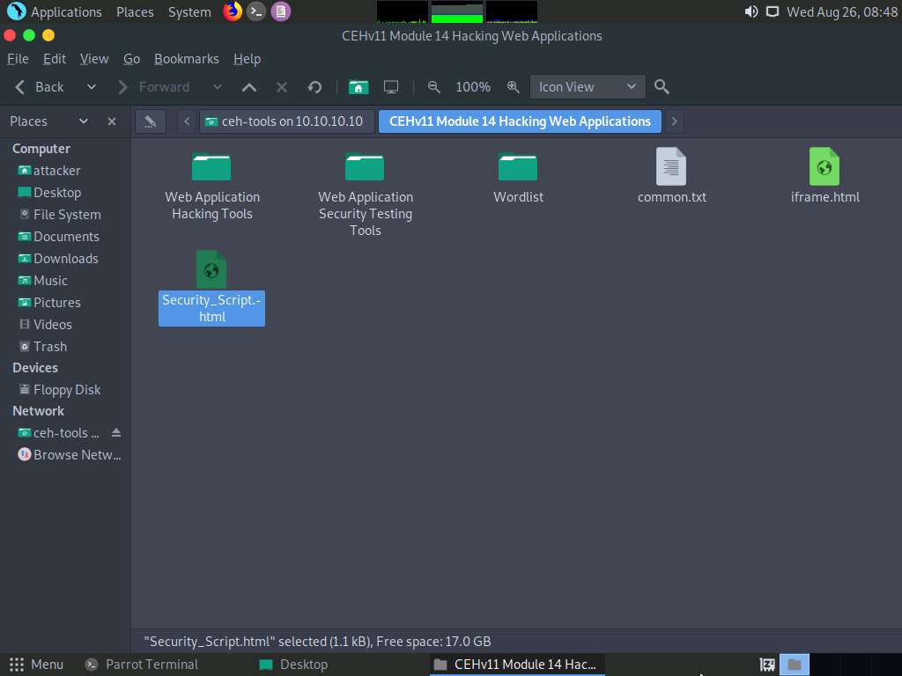The image size is (902, 676).
Task: Open the Bookmarks menu
Action: (x=187, y=59)
